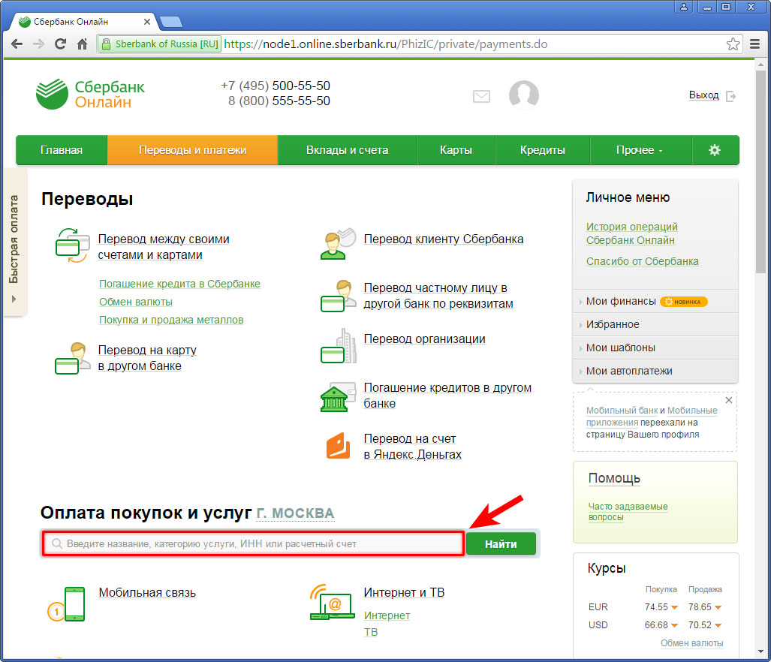
Task: Click the Мобильный банк link
Action: tap(622, 411)
